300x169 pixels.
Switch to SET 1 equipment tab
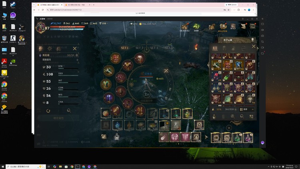[x=125, y=48]
